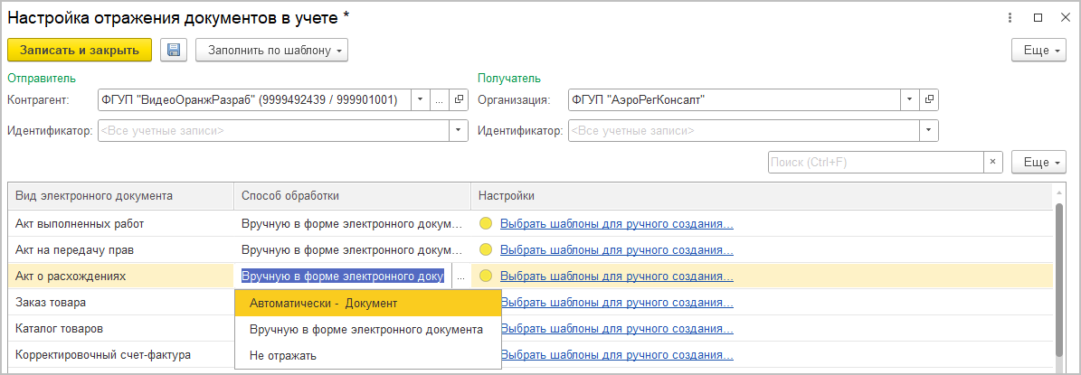Click the Еще button above the table
This screenshot has height=375, width=1081.
[1038, 162]
